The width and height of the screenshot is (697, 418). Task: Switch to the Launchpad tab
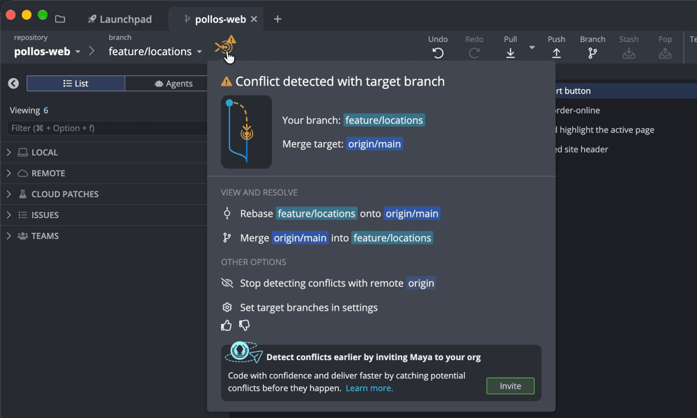[x=120, y=19]
